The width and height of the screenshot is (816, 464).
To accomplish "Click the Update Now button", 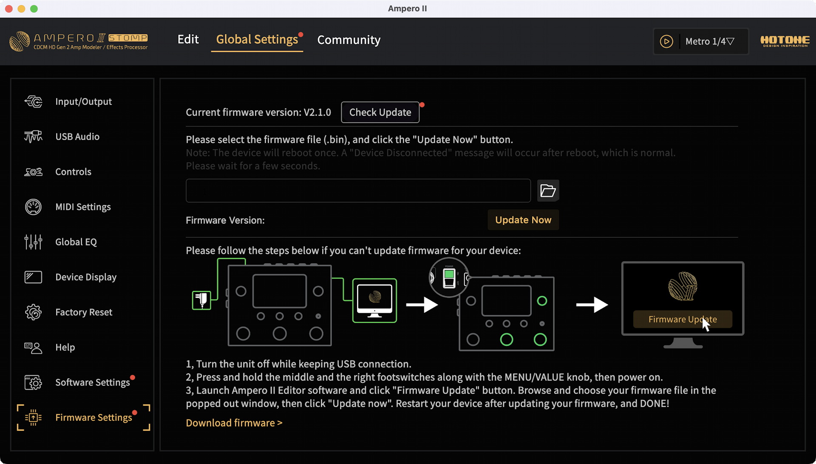I will click(x=523, y=220).
